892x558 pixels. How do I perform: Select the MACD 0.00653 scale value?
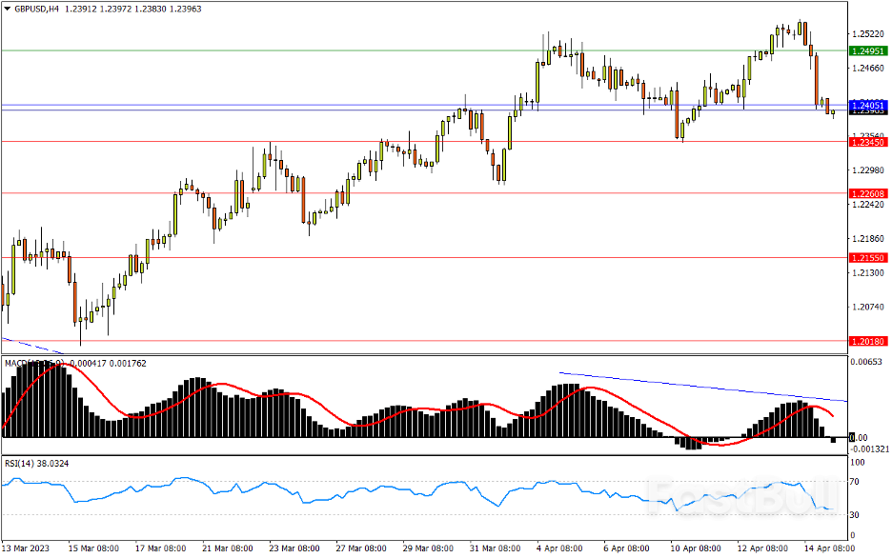(x=865, y=363)
